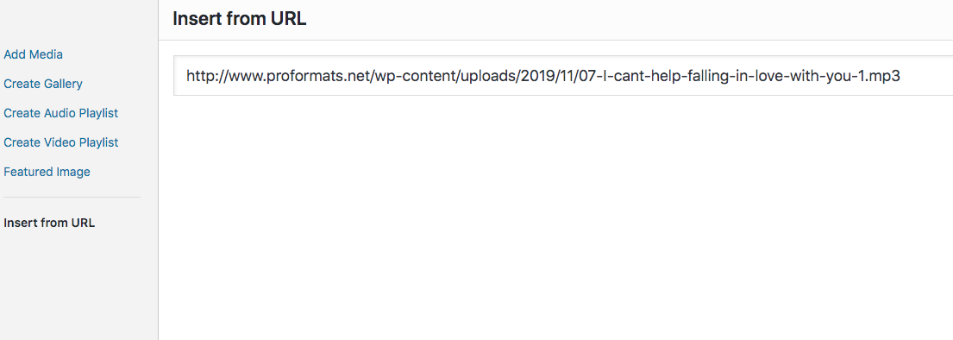Click empty content area below the URL field

pos(555,217)
